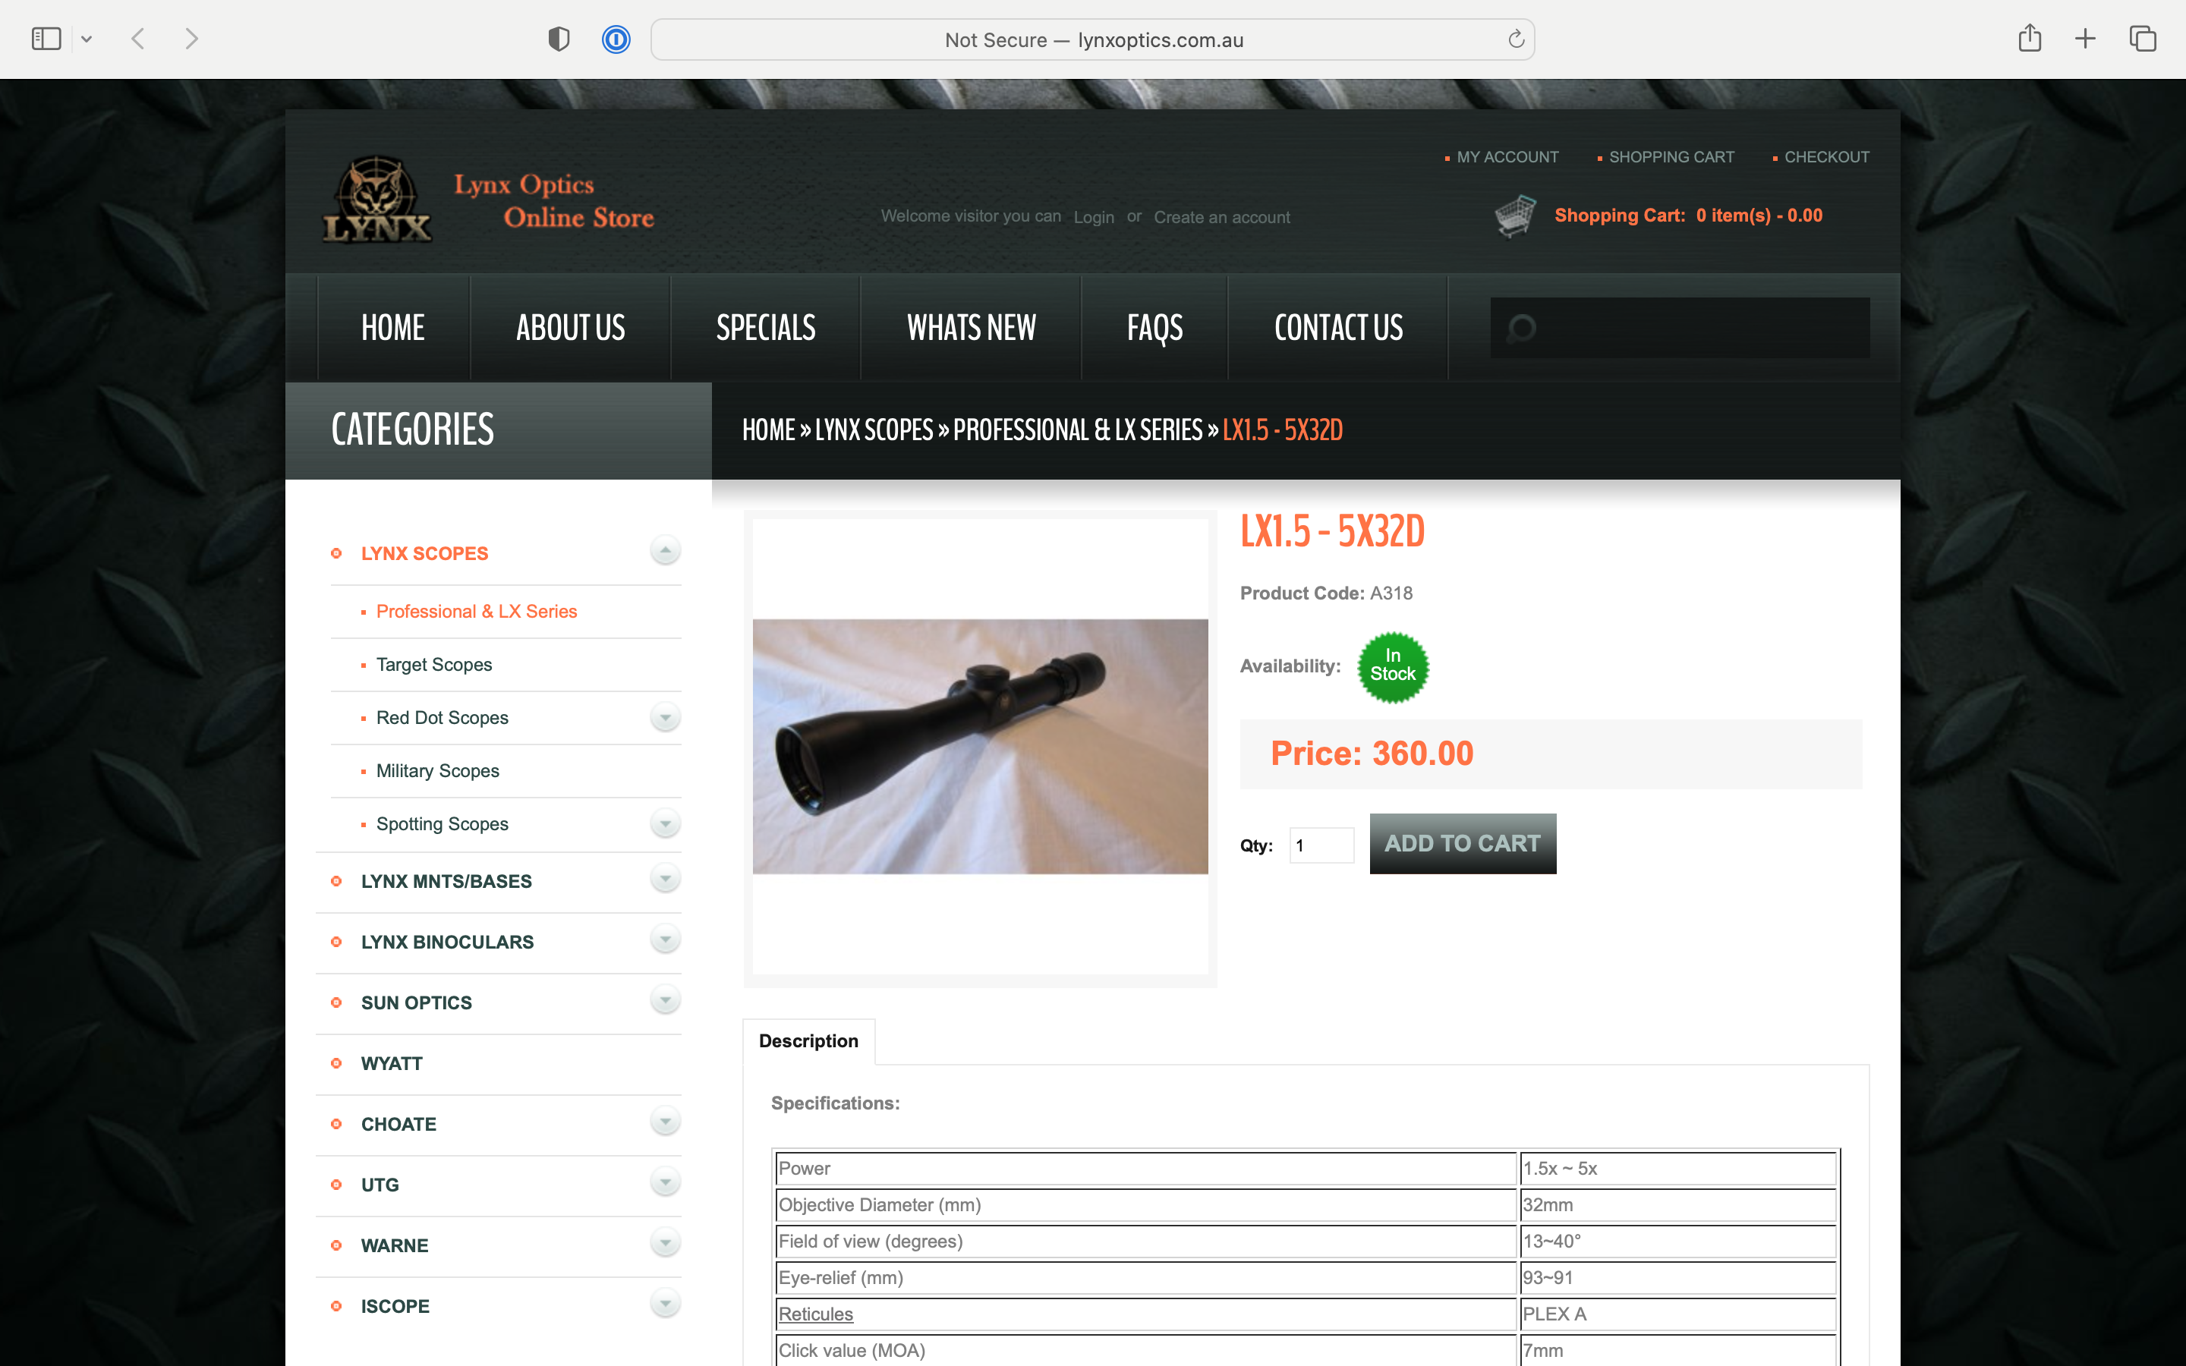Select LYNX BINOCULARS category
The image size is (2186, 1366).
click(x=447, y=943)
